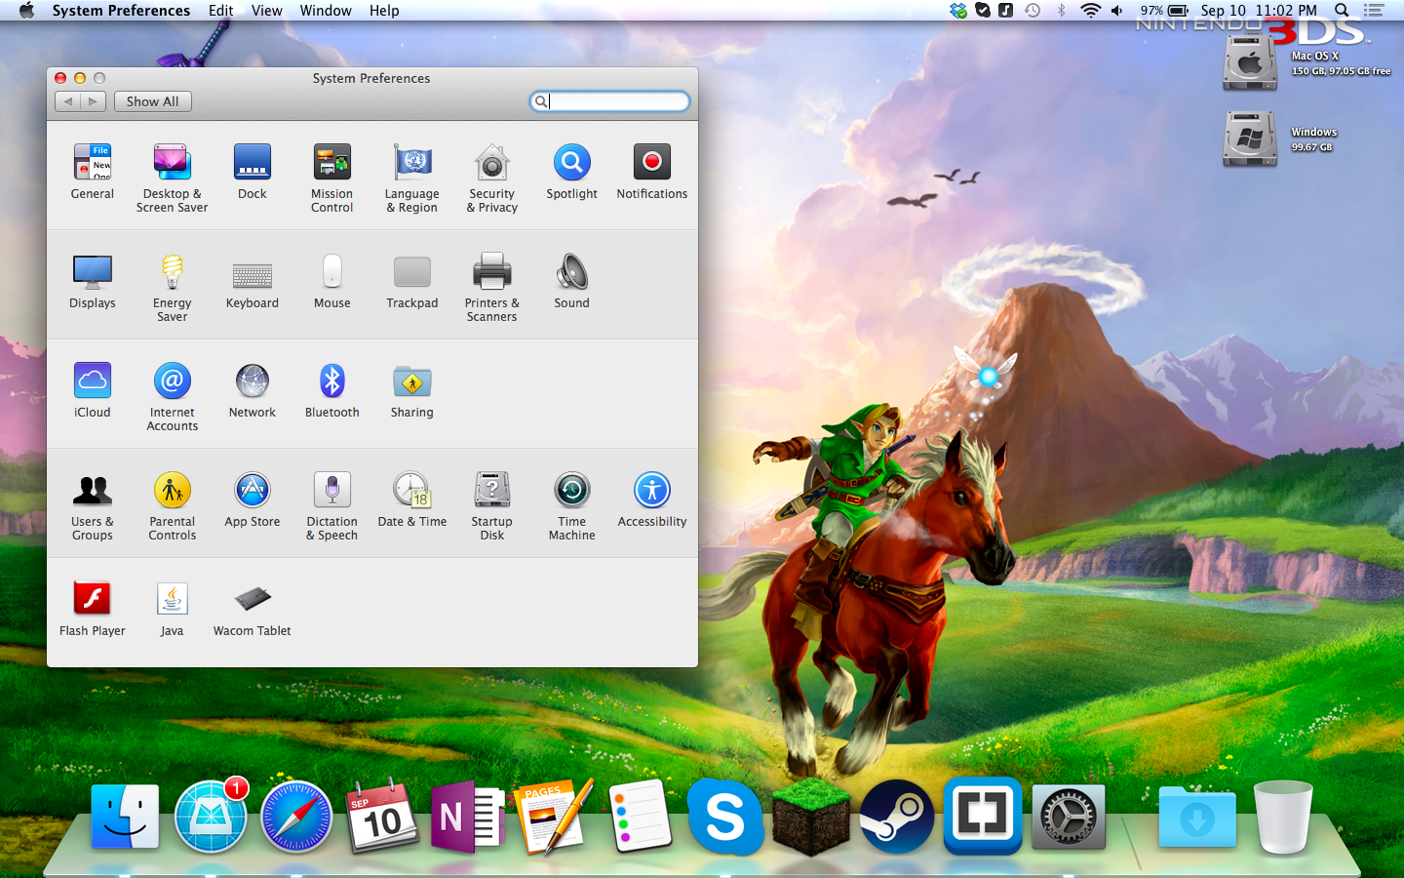Click the battery status in menu bar
This screenshot has width=1404, height=878.
pyautogui.click(x=1164, y=11)
